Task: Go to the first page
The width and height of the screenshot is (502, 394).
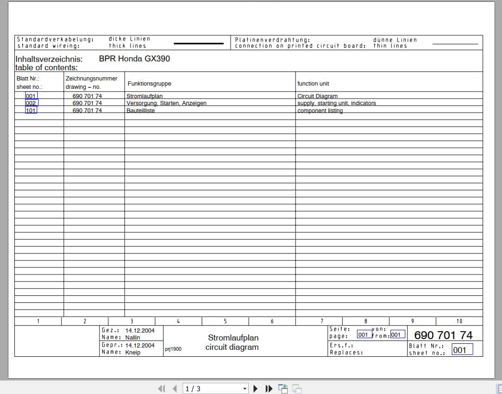Action: coord(162,388)
